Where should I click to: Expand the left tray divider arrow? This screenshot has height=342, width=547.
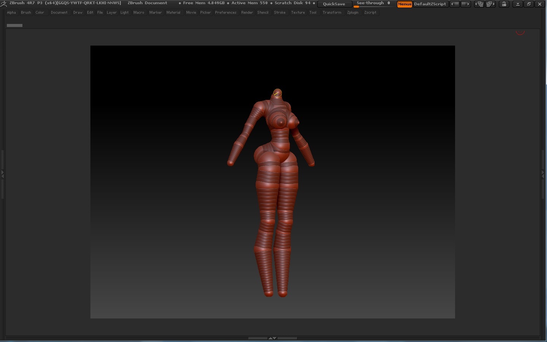pyautogui.click(x=2, y=174)
